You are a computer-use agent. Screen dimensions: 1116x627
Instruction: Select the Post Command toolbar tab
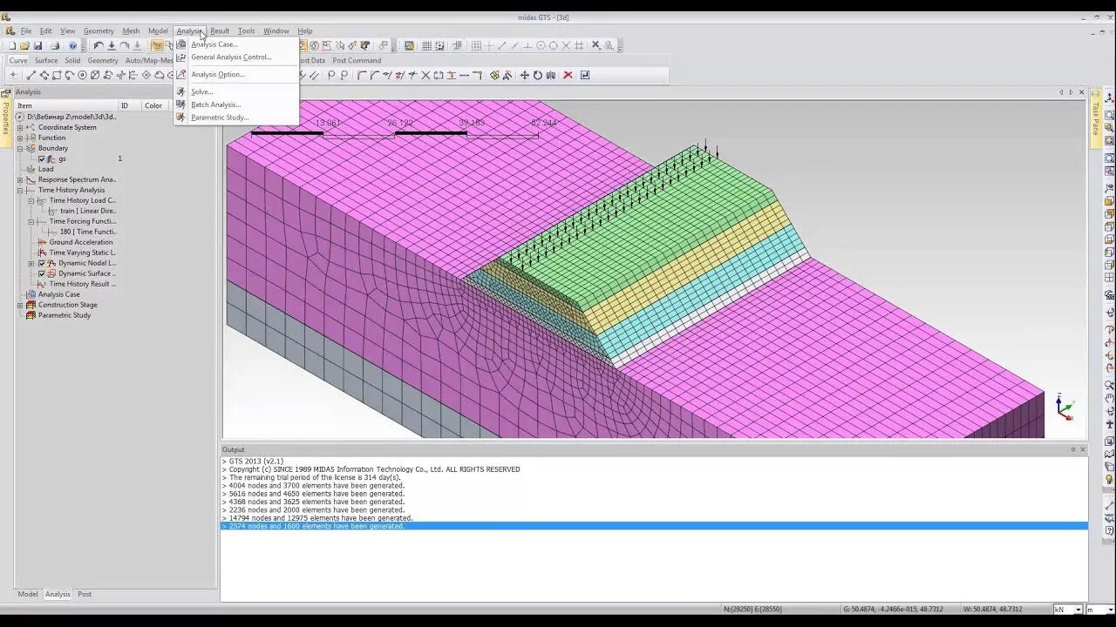click(357, 61)
